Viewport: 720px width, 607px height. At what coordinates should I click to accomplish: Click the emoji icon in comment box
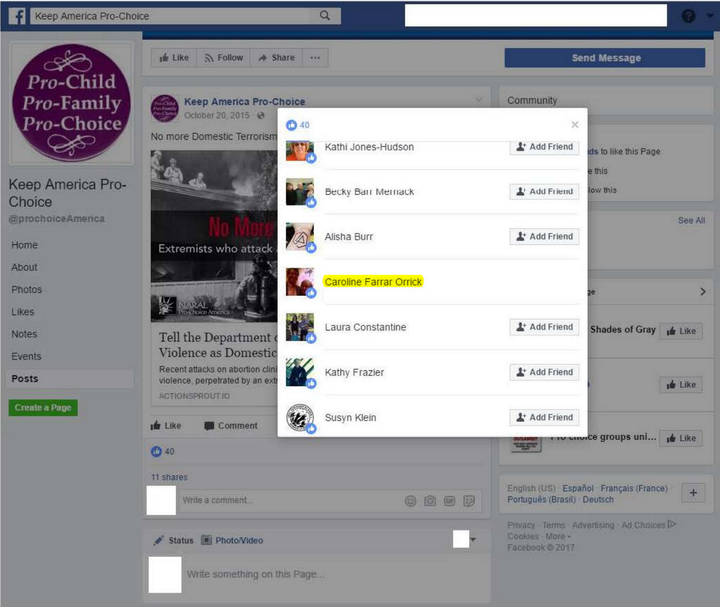(411, 501)
